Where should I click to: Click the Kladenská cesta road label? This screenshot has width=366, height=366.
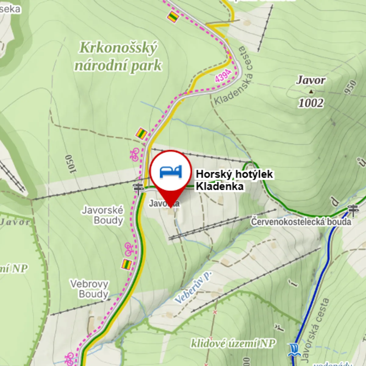(234, 76)
